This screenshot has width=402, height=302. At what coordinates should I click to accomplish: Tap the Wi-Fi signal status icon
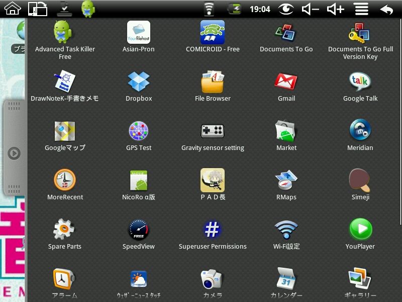[x=209, y=9]
